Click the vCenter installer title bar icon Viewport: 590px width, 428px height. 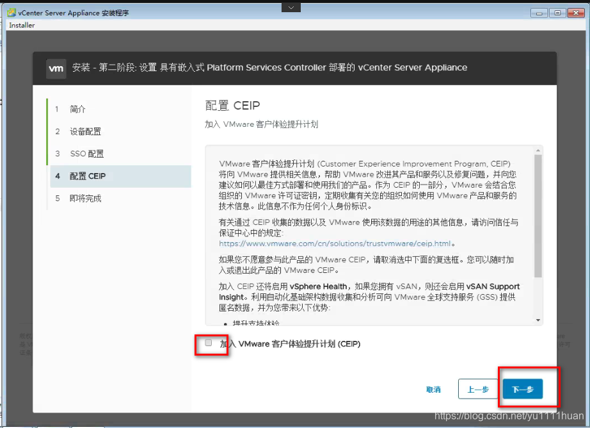tap(12, 13)
